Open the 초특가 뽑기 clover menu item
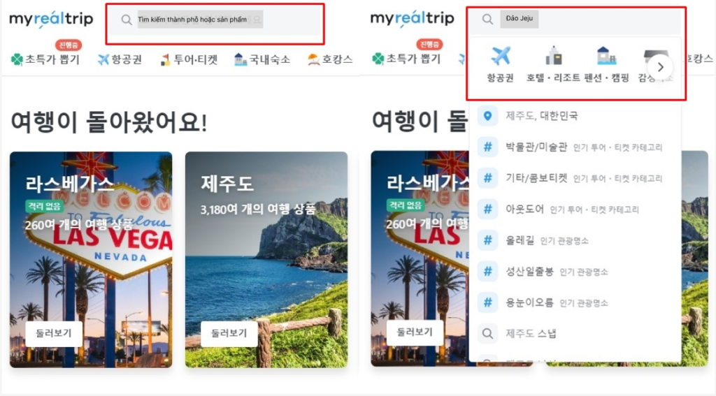This screenshot has width=716, height=396. pyautogui.click(x=45, y=59)
